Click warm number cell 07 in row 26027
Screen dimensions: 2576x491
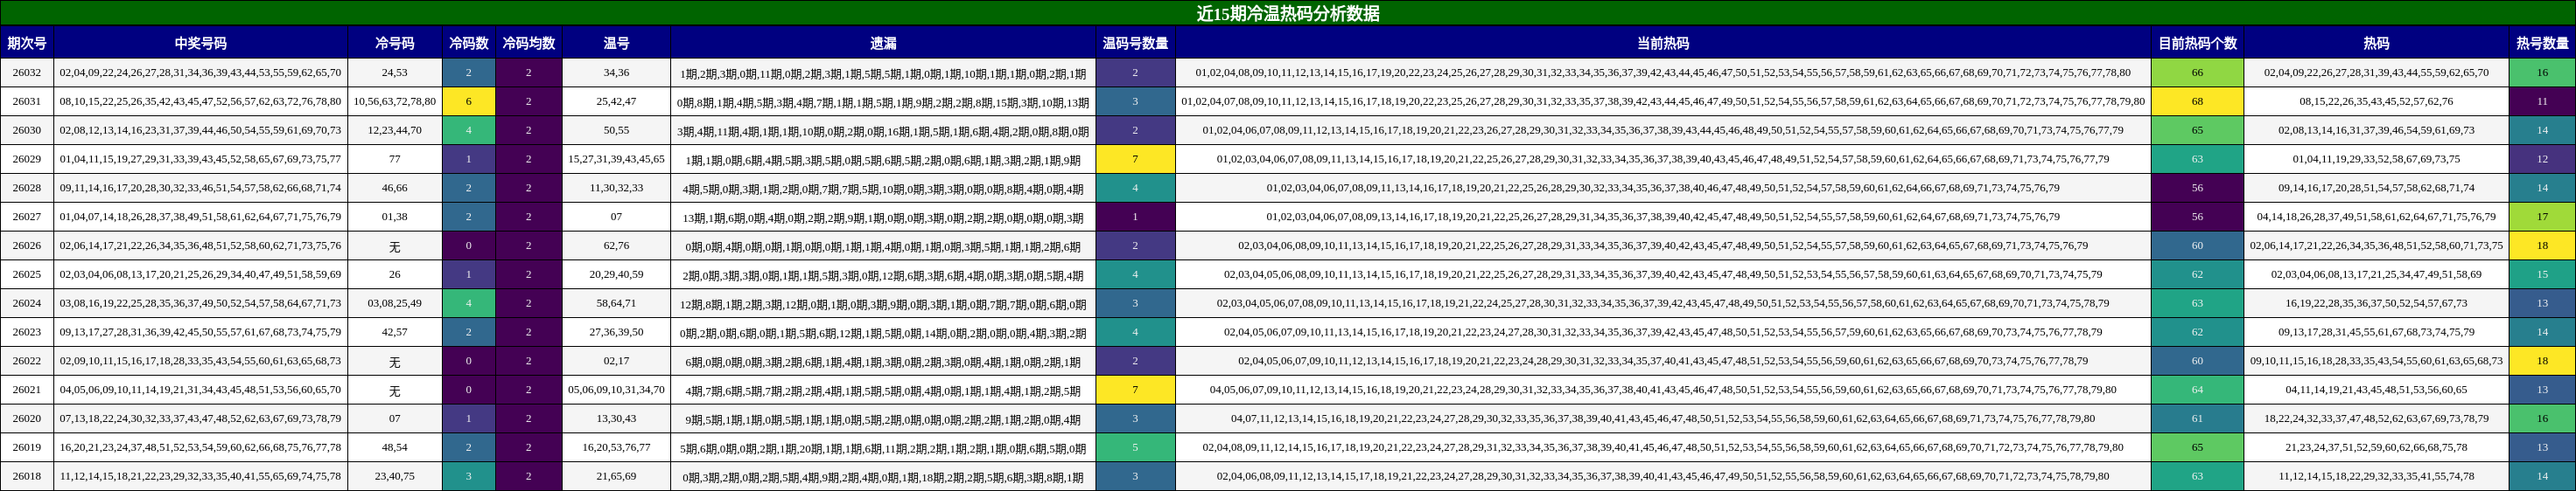616,217
